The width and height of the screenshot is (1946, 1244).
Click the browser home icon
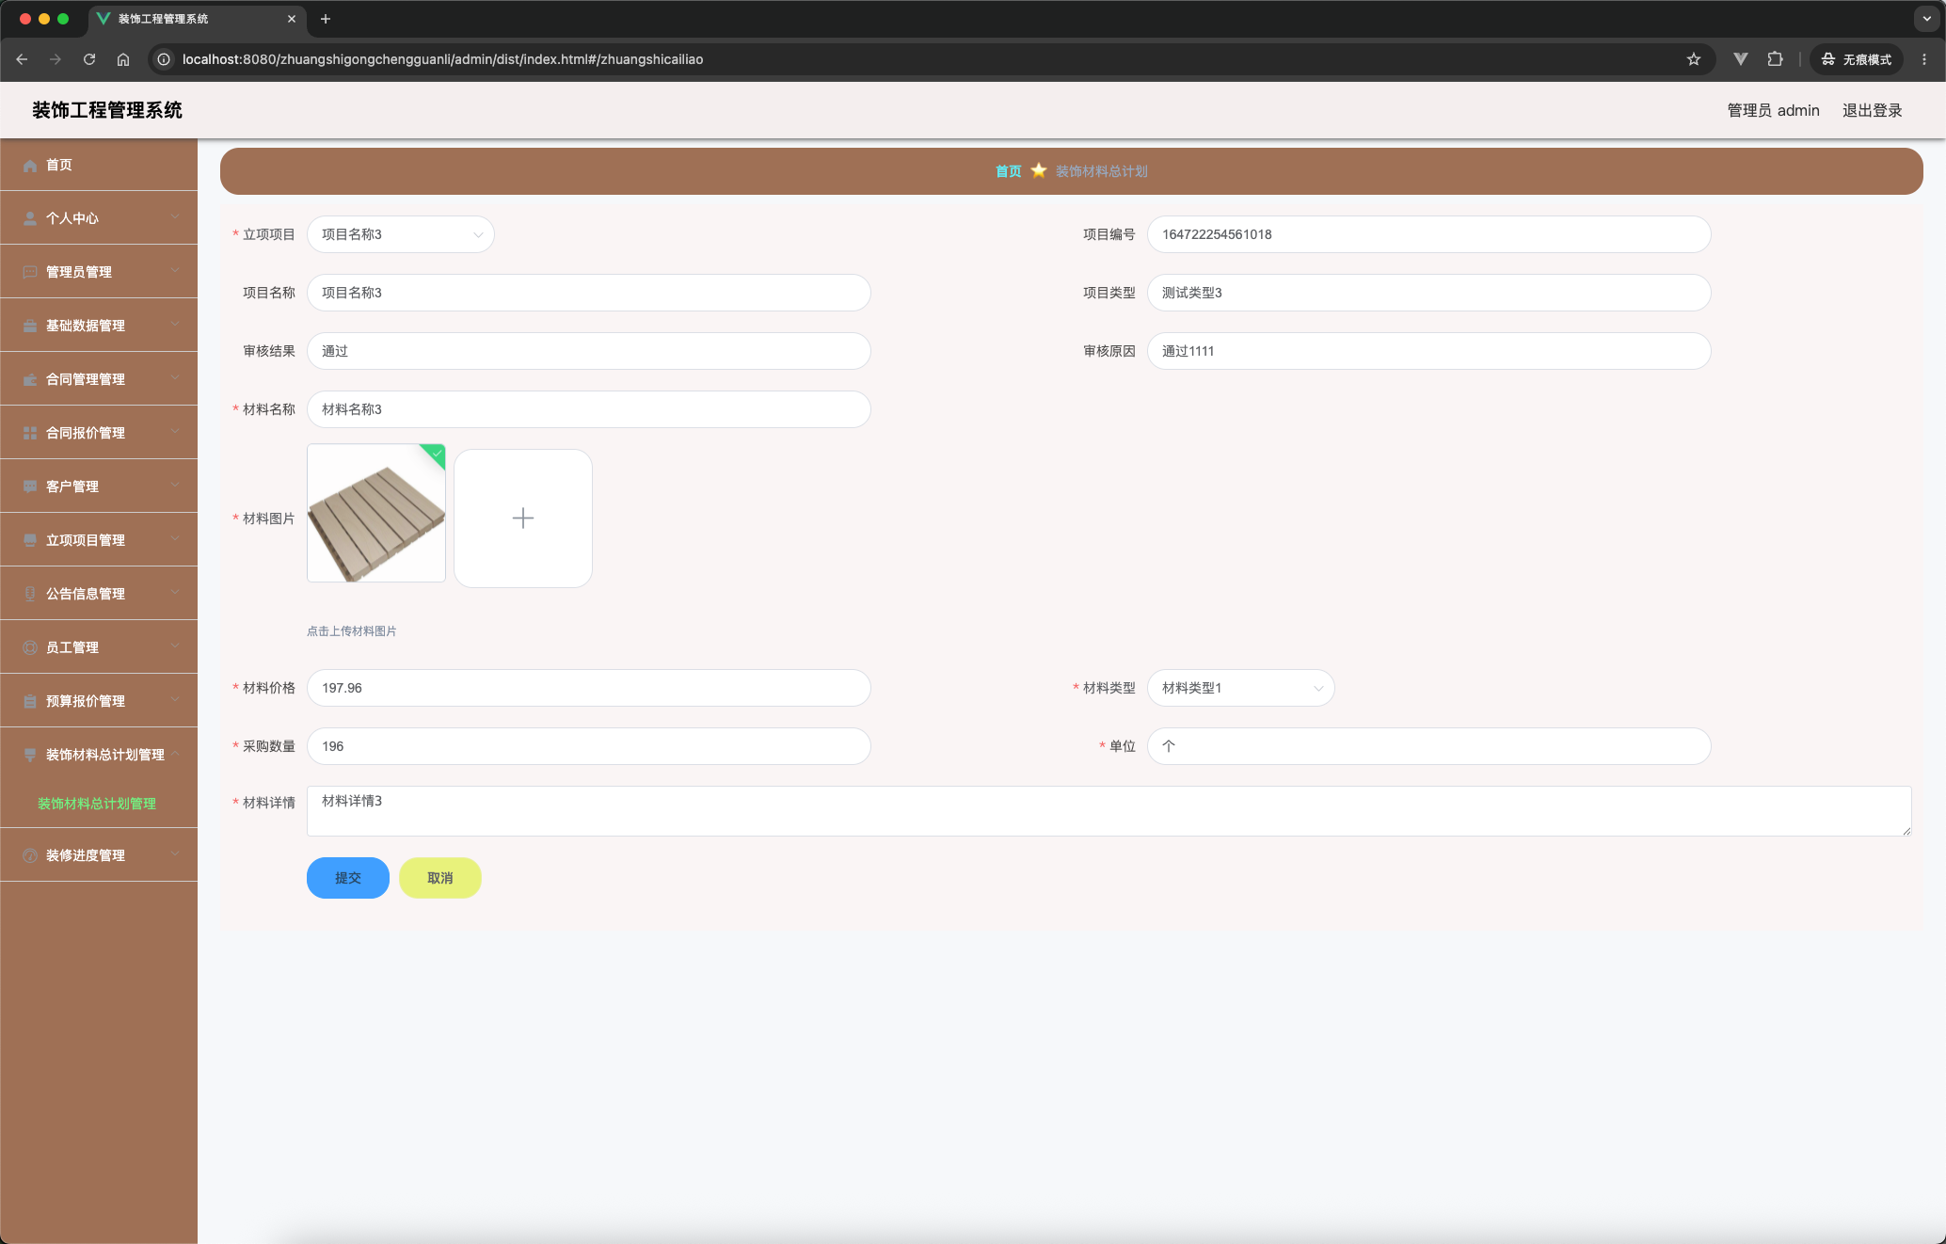coord(123,59)
